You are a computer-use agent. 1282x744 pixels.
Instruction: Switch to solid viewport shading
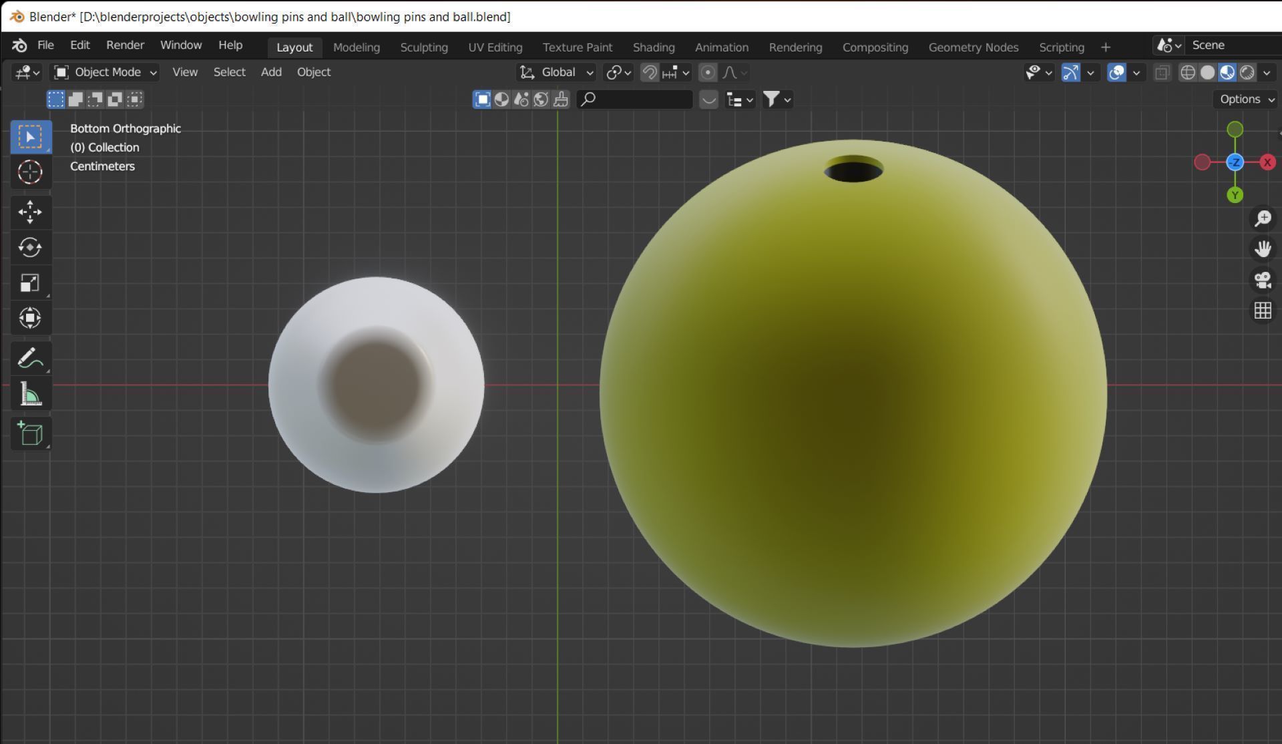coord(1207,72)
